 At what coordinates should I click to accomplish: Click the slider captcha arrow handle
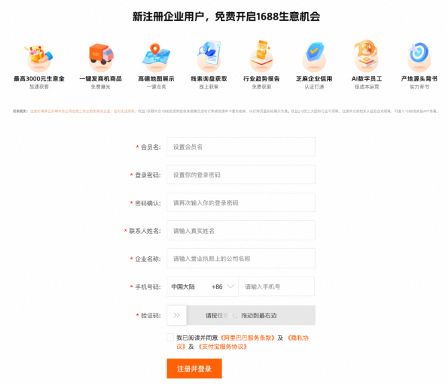click(x=177, y=316)
